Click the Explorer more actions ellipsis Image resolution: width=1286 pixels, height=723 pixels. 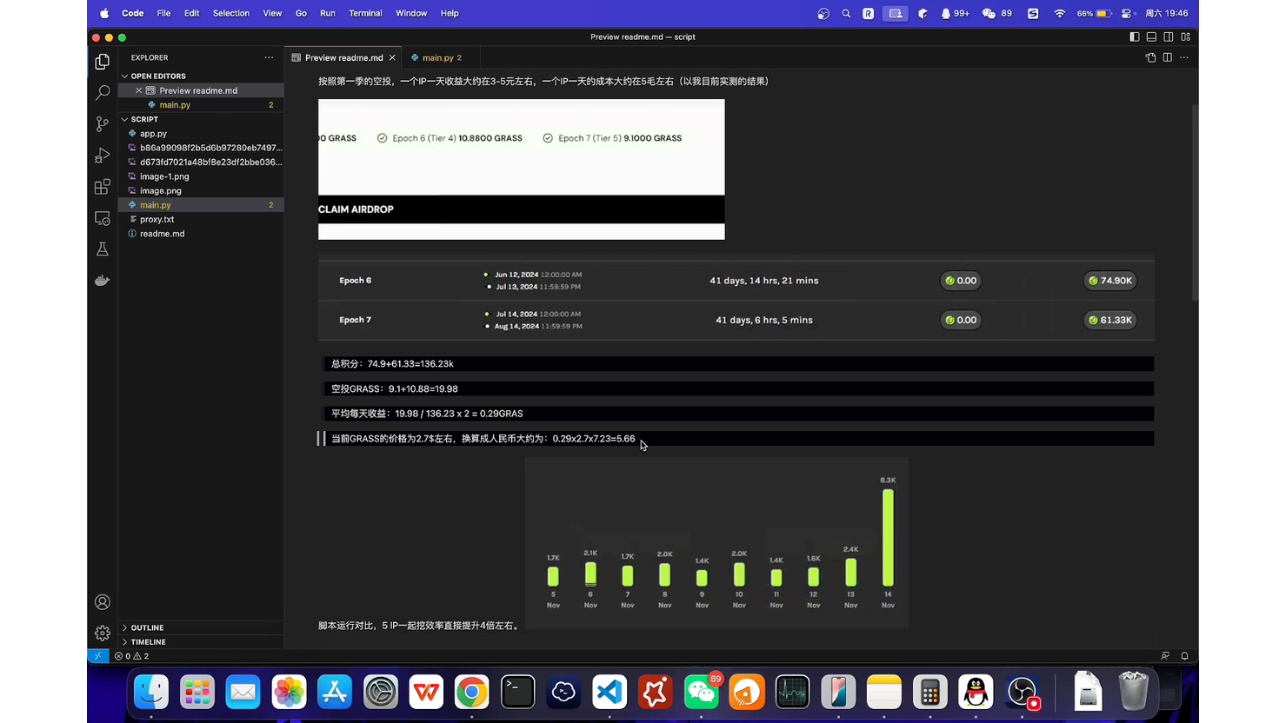(x=269, y=57)
